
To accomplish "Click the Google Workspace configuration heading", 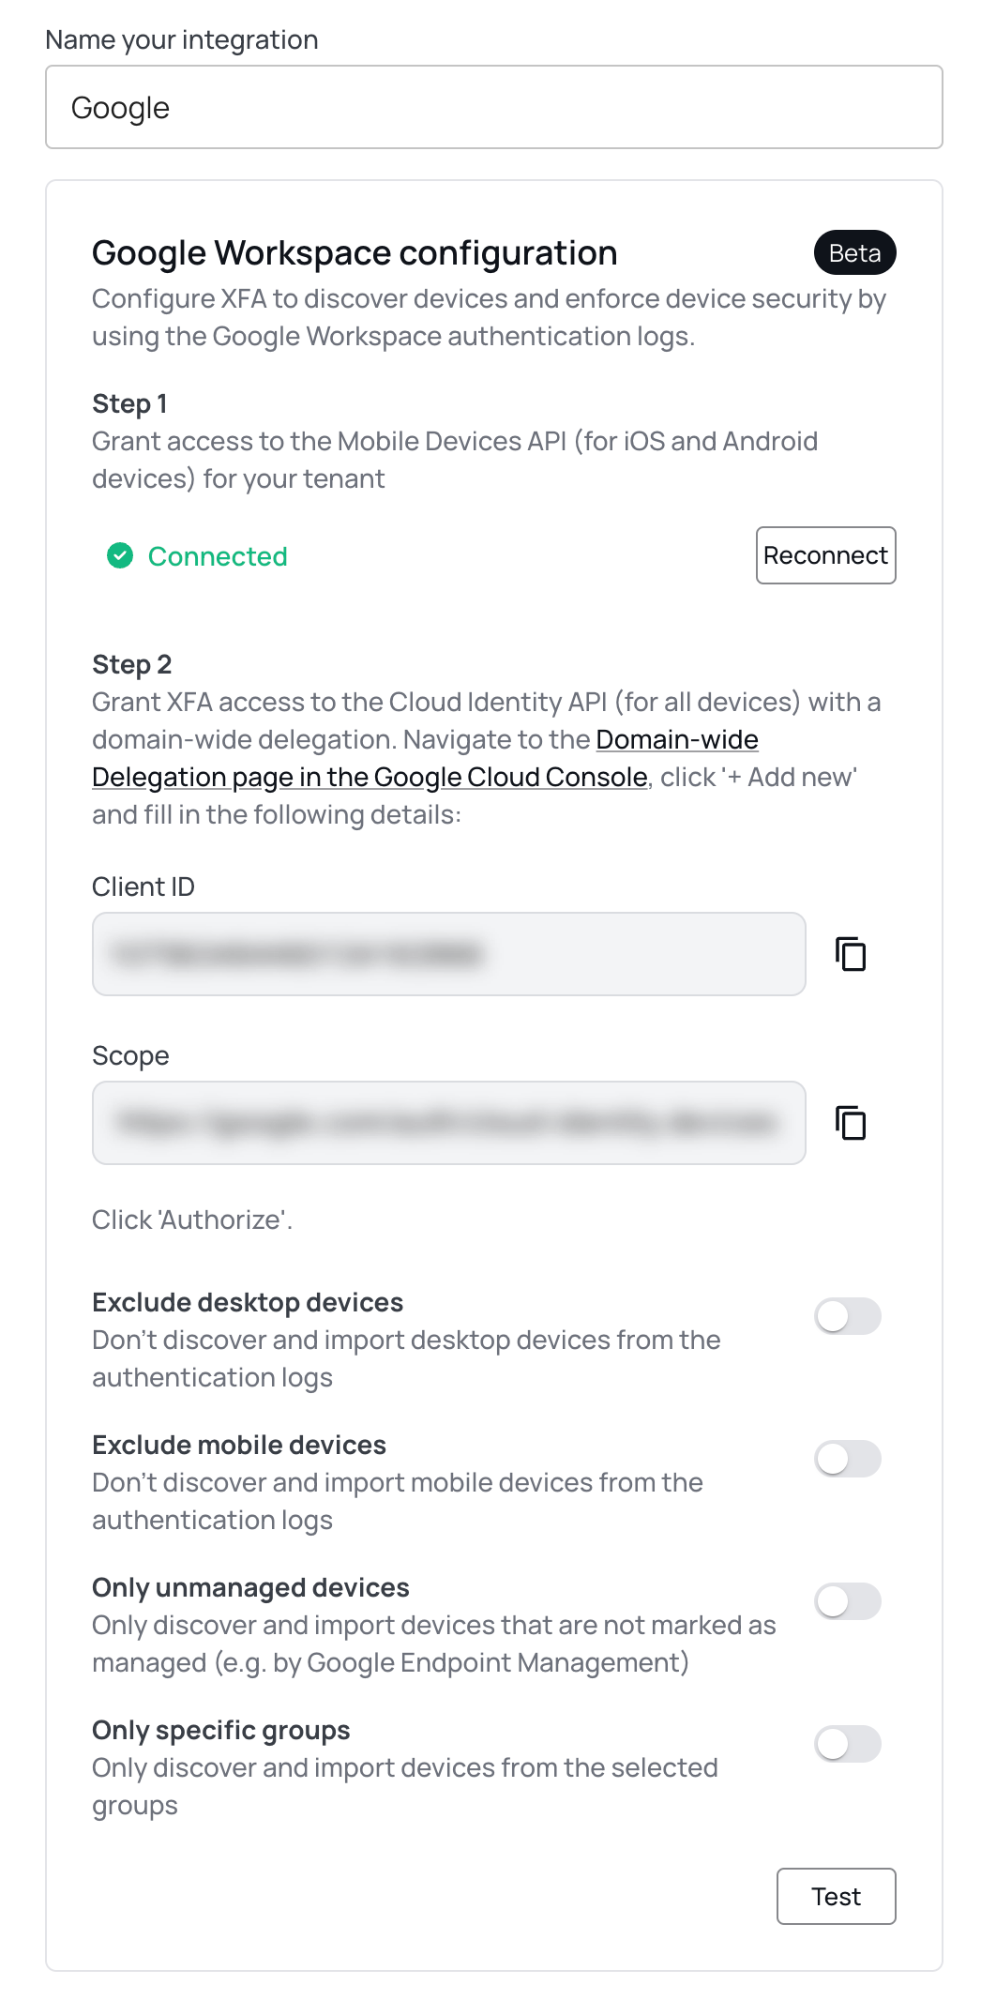I will [x=355, y=252].
